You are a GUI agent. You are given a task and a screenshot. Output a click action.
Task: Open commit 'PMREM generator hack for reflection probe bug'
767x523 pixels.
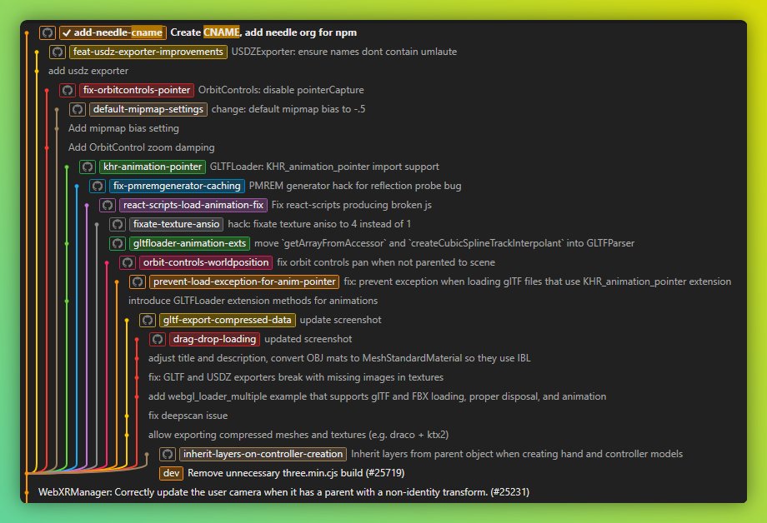click(x=355, y=186)
